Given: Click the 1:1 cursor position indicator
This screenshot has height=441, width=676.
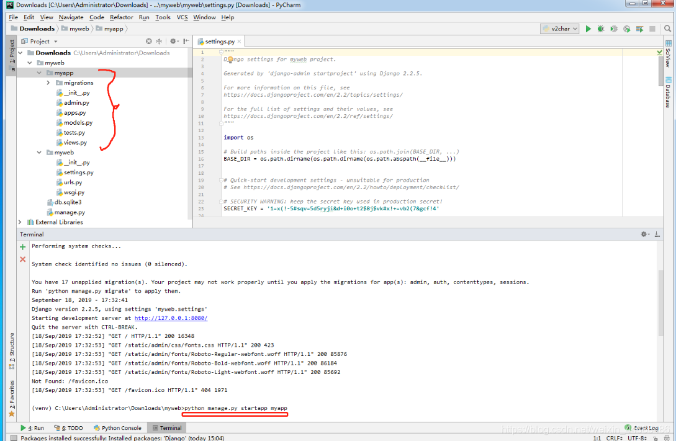Looking at the screenshot, I should point(597,438).
